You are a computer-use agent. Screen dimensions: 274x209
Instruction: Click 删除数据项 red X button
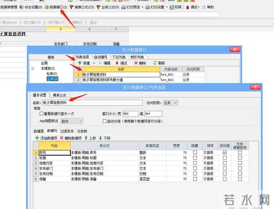71,138
